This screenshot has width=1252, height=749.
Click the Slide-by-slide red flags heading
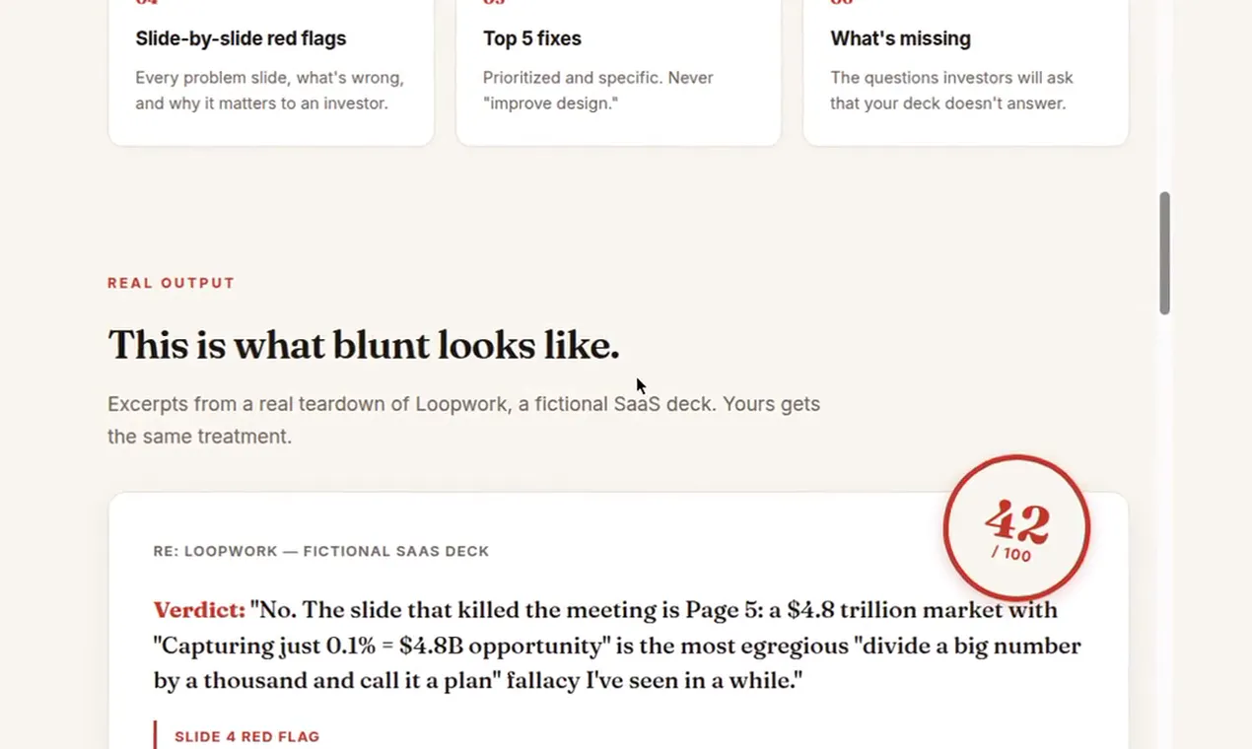point(241,38)
